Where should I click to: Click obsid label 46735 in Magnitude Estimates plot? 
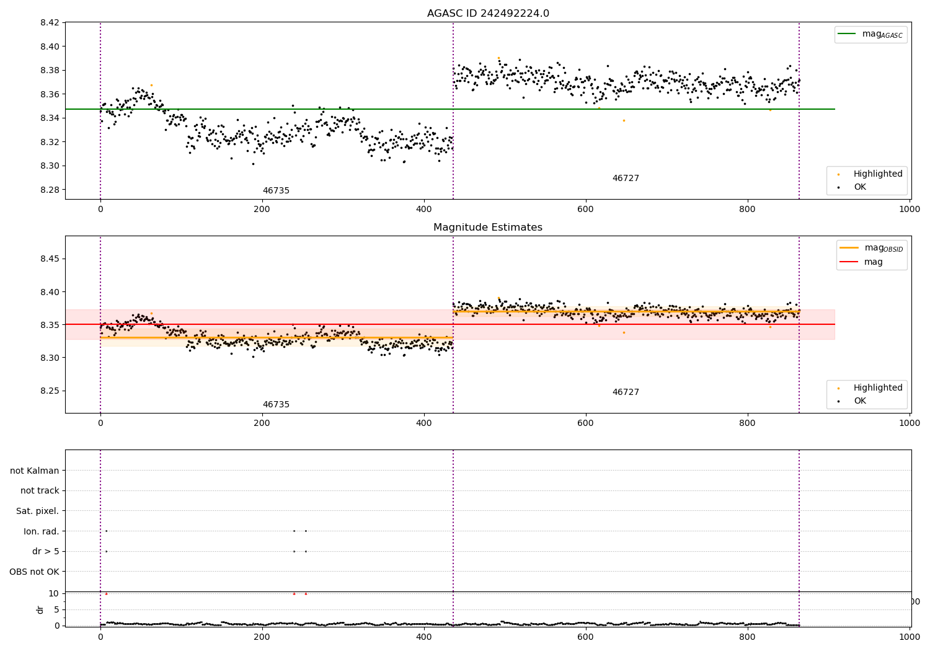(276, 405)
